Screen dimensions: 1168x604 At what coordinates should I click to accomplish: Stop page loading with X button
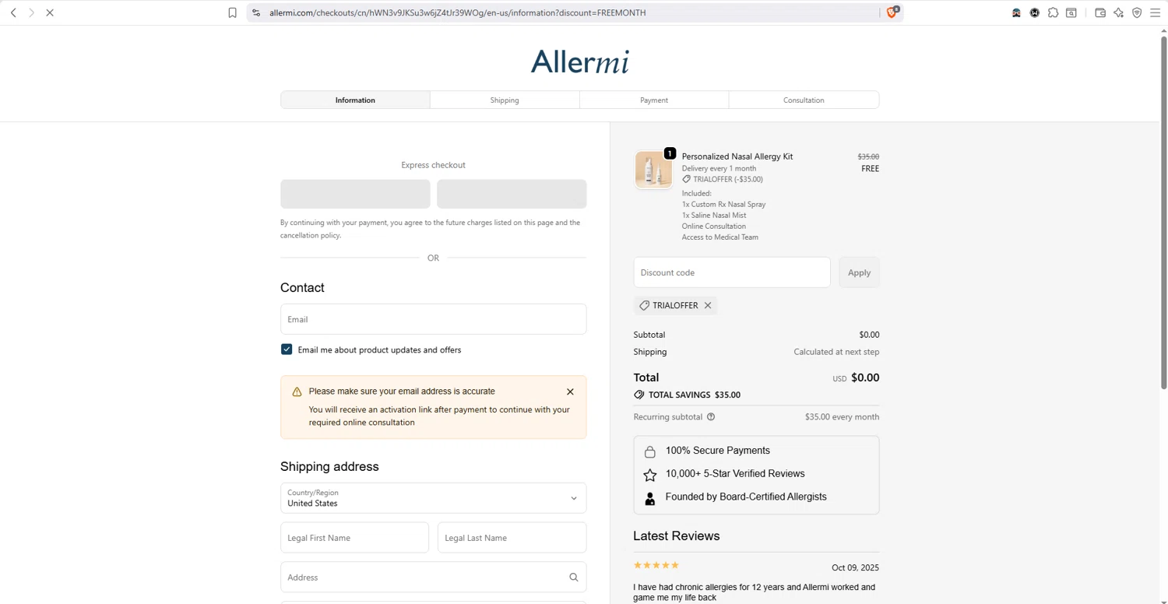(50, 12)
